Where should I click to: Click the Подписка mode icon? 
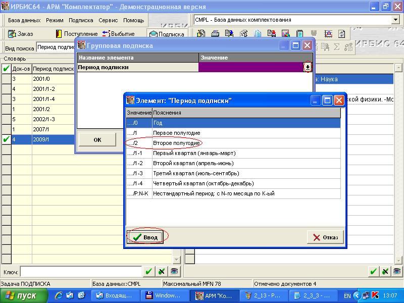coord(166,34)
